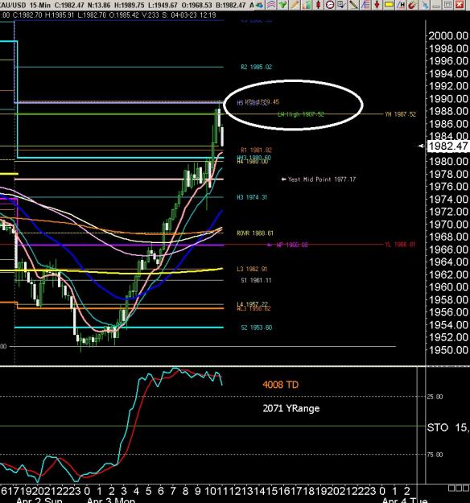The width and height of the screenshot is (470, 503).
Task: Choose the fan lines drawing tool
Action: pyautogui.click(x=365, y=5)
